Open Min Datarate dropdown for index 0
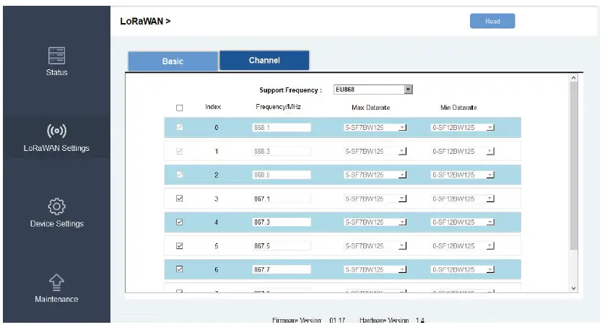This screenshot has width=605, height=330. click(x=463, y=128)
